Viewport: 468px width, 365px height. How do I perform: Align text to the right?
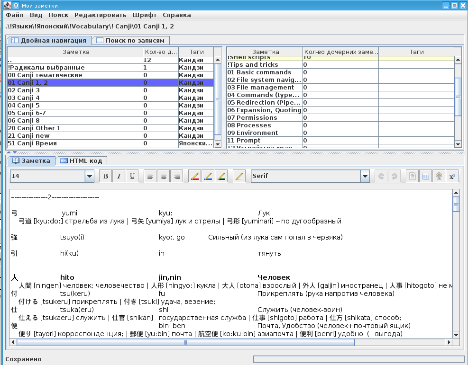tap(177, 176)
